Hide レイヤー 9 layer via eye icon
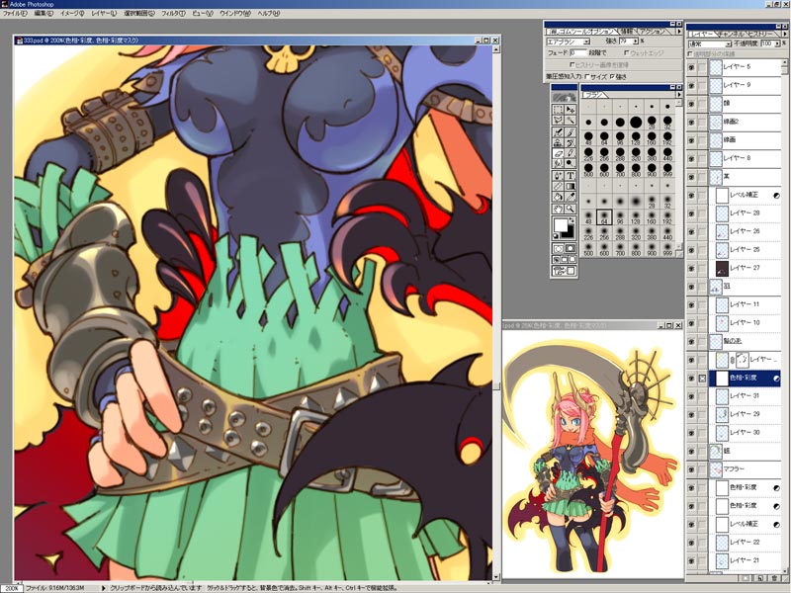Image resolution: width=791 pixels, height=593 pixels. [x=691, y=85]
